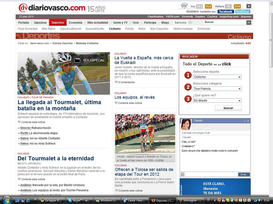Image resolution: width=273 pixels, height=204 pixels.
Task: Open the Seleccione deporte dropdown
Action: tap(217, 77)
